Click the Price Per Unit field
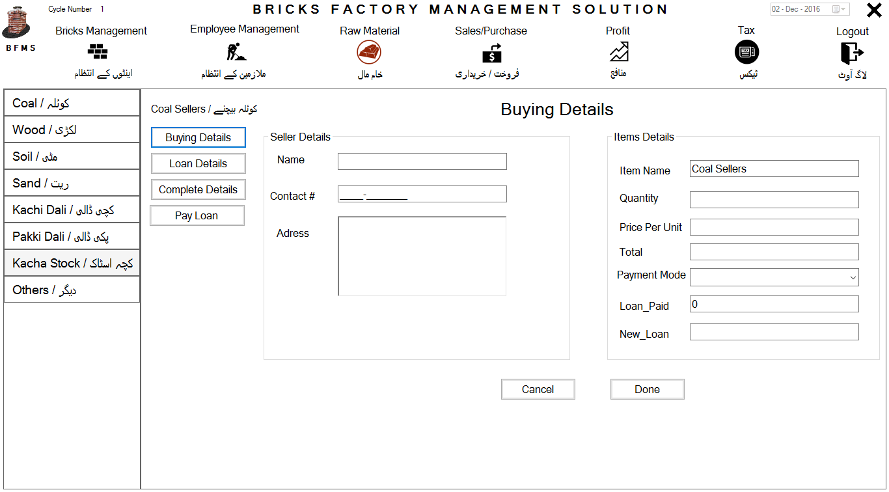889x492 pixels. (x=774, y=227)
